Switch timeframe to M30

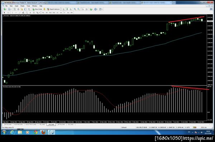point(54,13)
